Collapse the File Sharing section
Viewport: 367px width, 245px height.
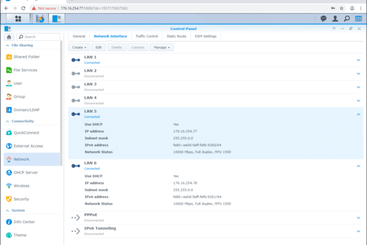click(x=8, y=45)
